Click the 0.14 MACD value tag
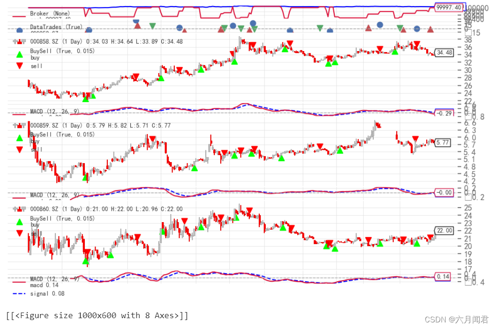 tap(443, 277)
